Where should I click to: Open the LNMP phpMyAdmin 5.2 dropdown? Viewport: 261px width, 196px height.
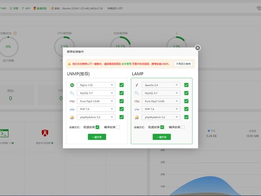(x=96, y=117)
